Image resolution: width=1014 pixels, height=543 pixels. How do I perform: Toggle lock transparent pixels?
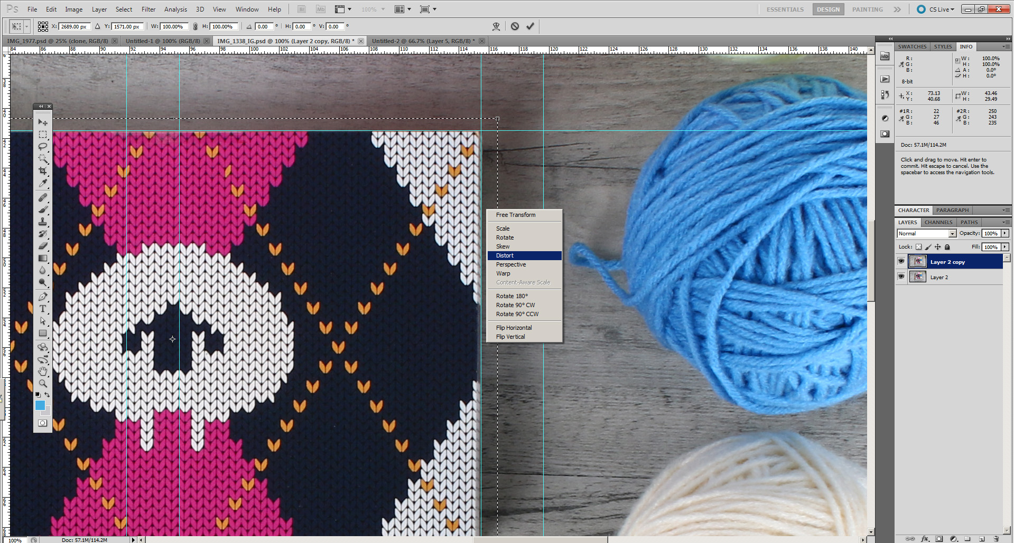click(x=918, y=247)
